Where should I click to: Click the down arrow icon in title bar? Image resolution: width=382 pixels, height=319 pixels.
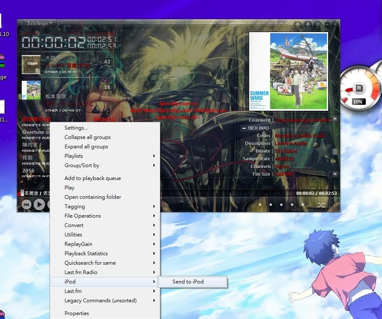pyautogui.click(x=308, y=24)
